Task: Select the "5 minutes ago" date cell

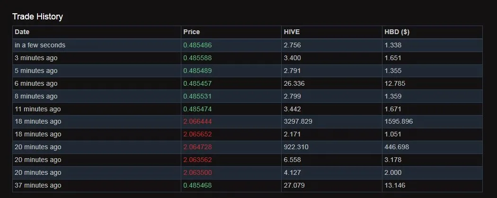Action: [x=36, y=71]
